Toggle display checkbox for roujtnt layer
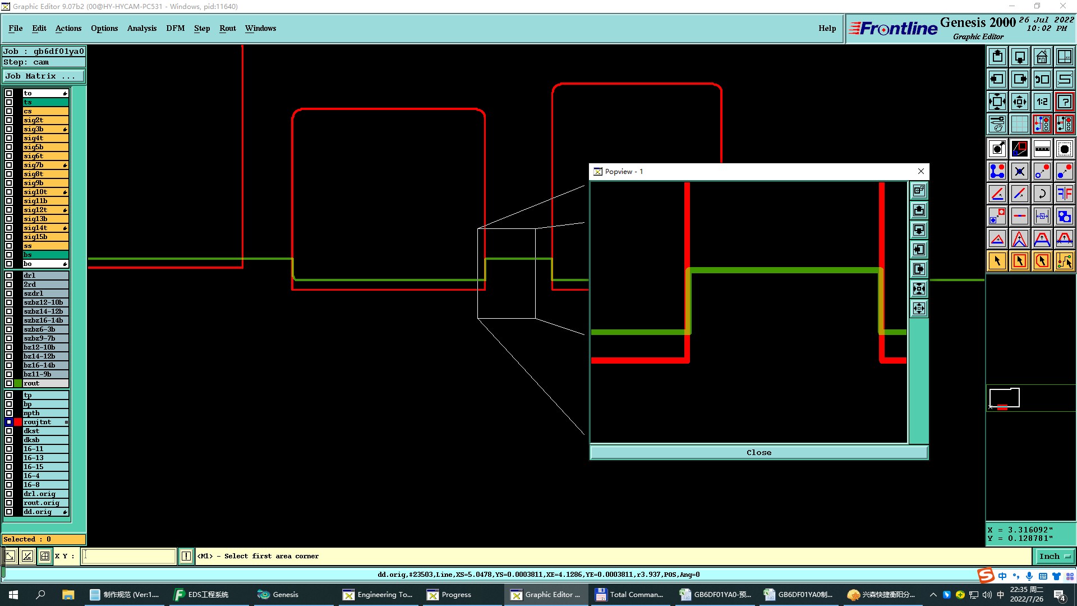This screenshot has height=606, width=1077. click(x=9, y=422)
